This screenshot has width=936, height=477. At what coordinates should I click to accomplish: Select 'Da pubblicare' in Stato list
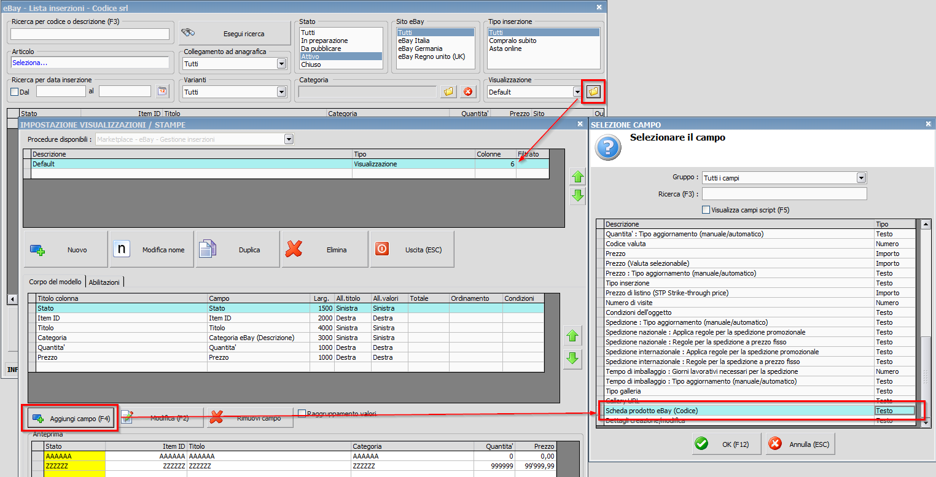[340, 48]
